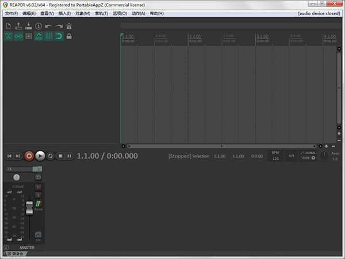Open the master track FX button

(x=19, y=169)
